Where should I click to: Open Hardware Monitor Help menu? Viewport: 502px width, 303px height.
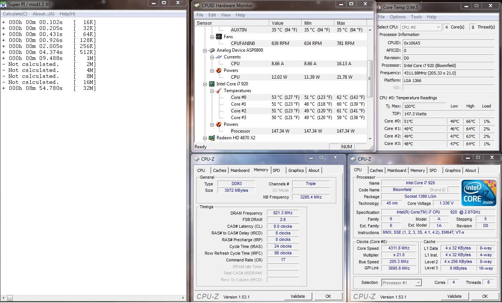(240, 15)
